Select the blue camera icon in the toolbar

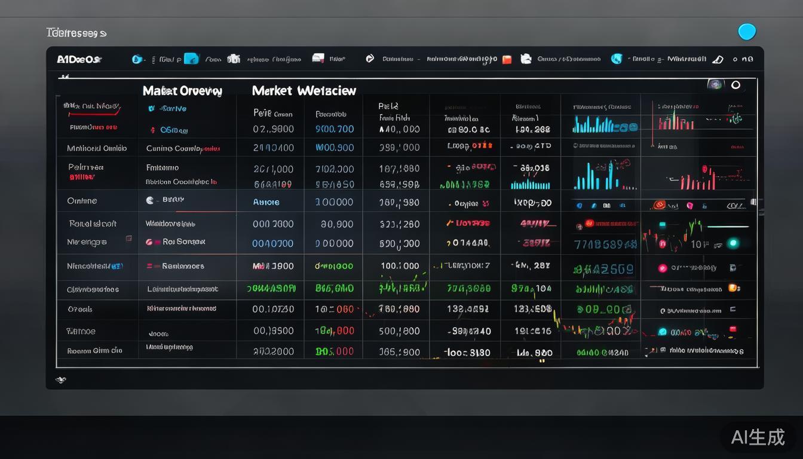pos(192,59)
